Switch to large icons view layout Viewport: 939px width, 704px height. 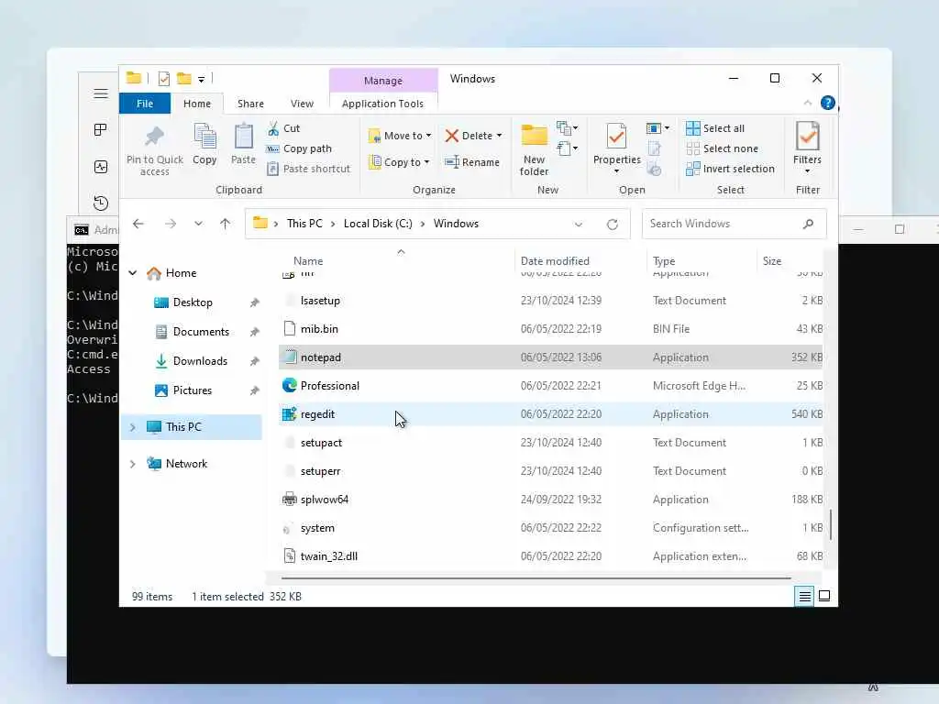pos(824,596)
